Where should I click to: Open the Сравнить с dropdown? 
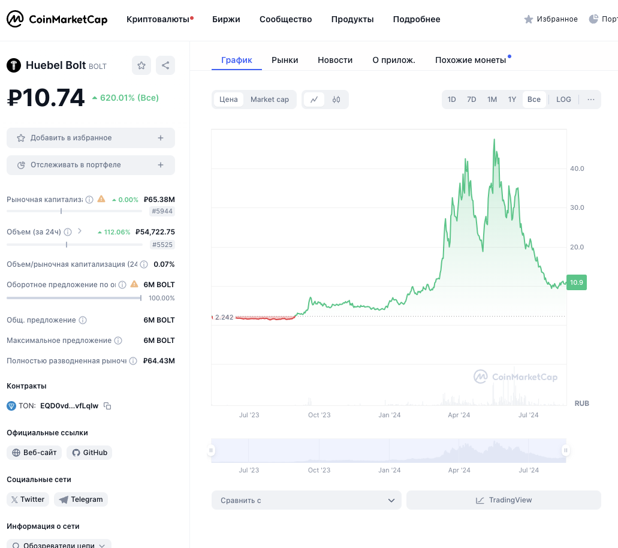tap(306, 500)
